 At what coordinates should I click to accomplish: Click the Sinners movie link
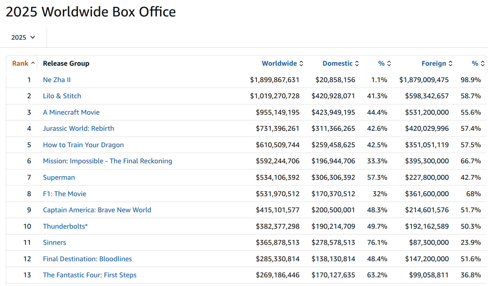(54, 243)
